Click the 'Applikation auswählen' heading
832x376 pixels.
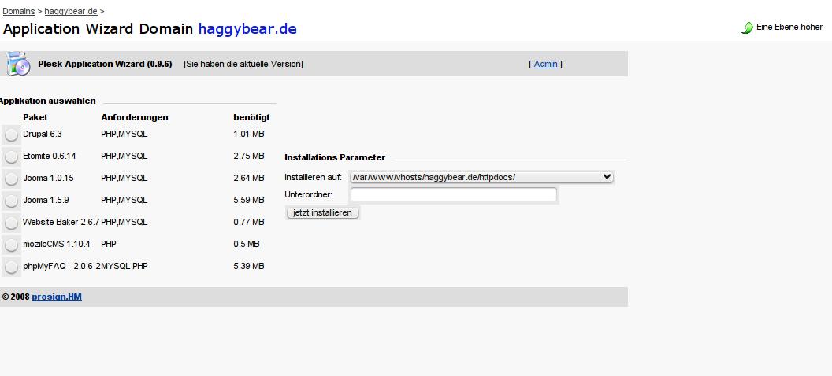pos(48,101)
